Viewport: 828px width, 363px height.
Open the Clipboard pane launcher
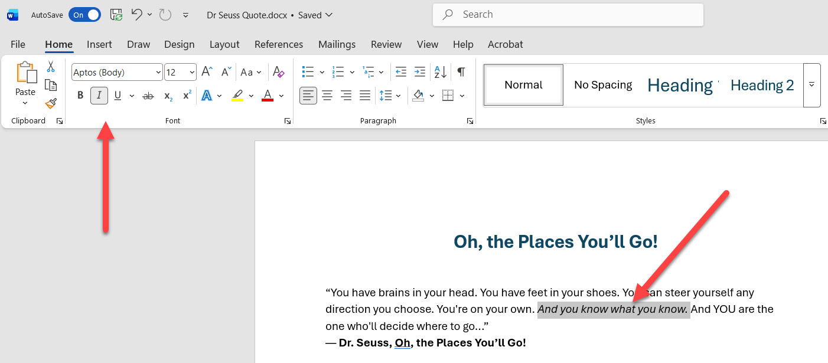click(x=60, y=121)
